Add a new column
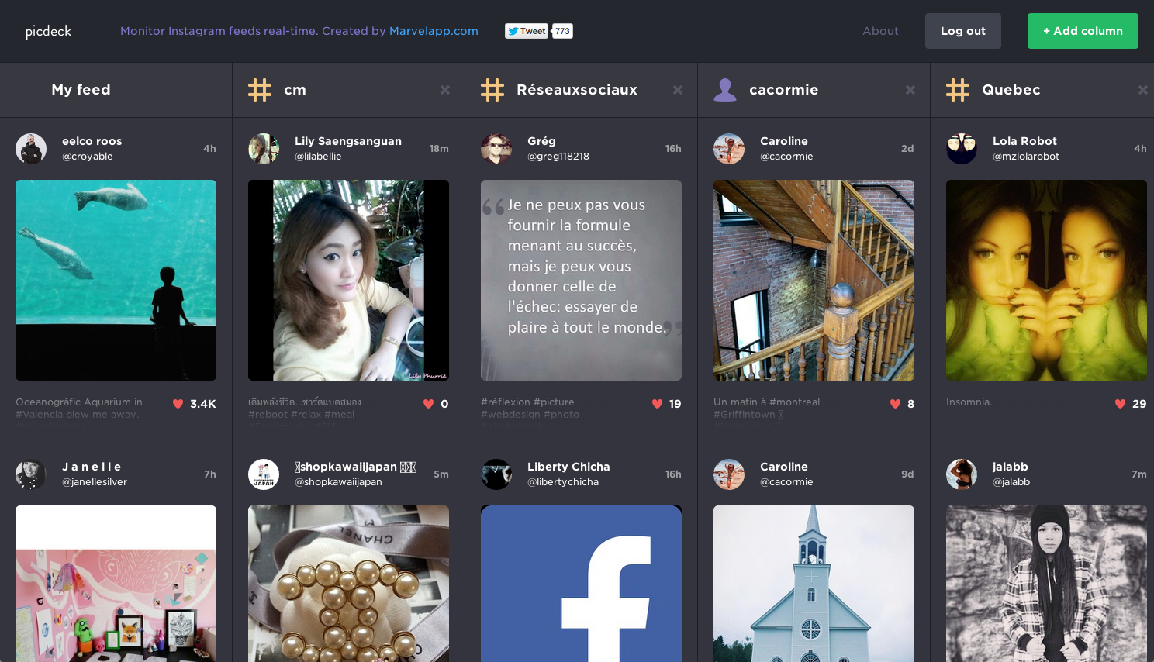The image size is (1154, 662). (x=1083, y=31)
